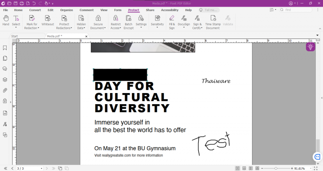Viewport: 323px width, 171px height.
Task: Enable continuous page view mode
Action: point(244,168)
